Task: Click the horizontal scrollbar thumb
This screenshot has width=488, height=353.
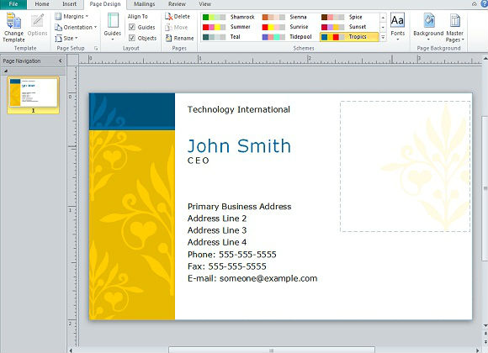Action: (272, 350)
